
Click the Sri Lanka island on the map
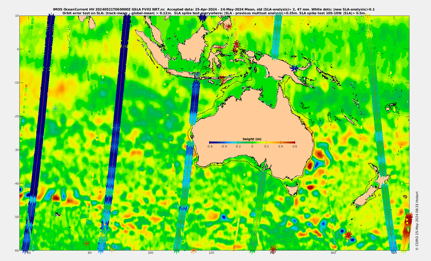pyautogui.click(x=92, y=23)
